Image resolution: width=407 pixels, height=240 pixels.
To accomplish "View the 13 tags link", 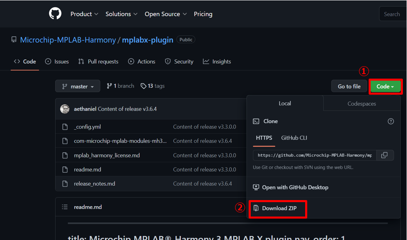I will point(153,86).
